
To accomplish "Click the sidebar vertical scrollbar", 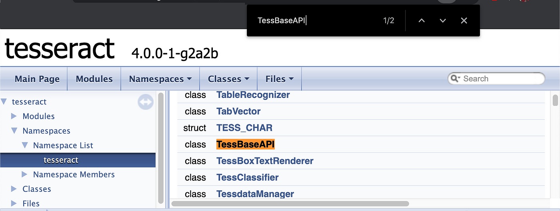I will [161, 148].
